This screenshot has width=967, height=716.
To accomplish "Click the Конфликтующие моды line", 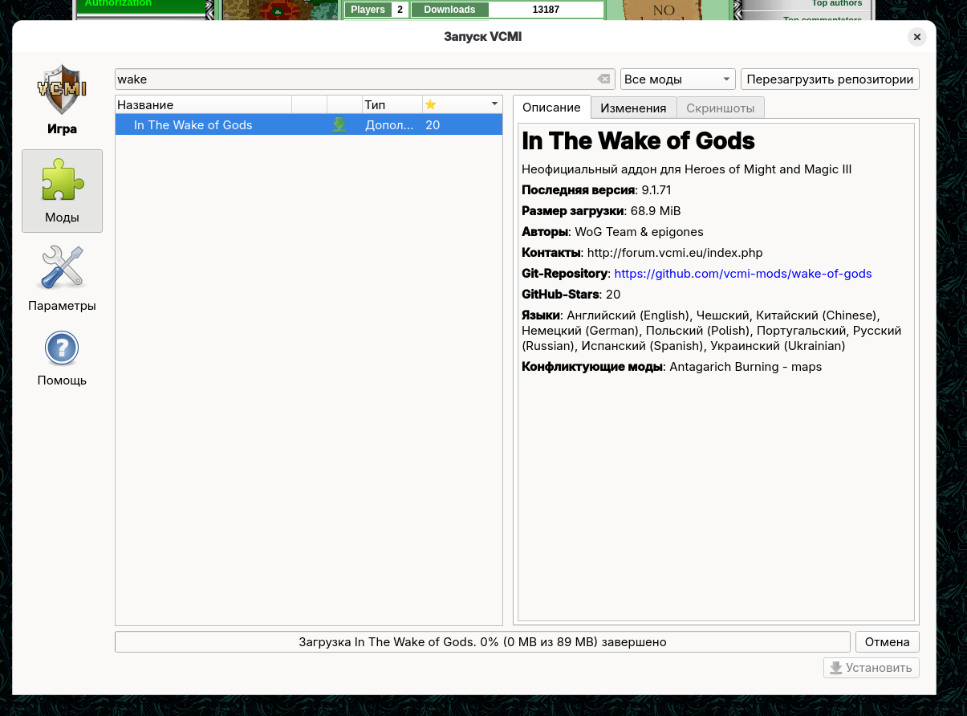I will [672, 367].
